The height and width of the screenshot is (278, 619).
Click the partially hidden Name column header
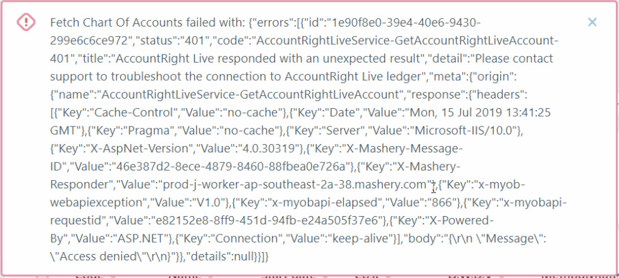pyautogui.click(x=183, y=275)
